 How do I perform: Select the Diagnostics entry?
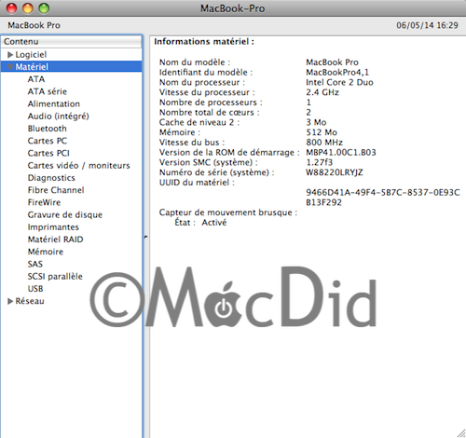click(x=51, y=178)
